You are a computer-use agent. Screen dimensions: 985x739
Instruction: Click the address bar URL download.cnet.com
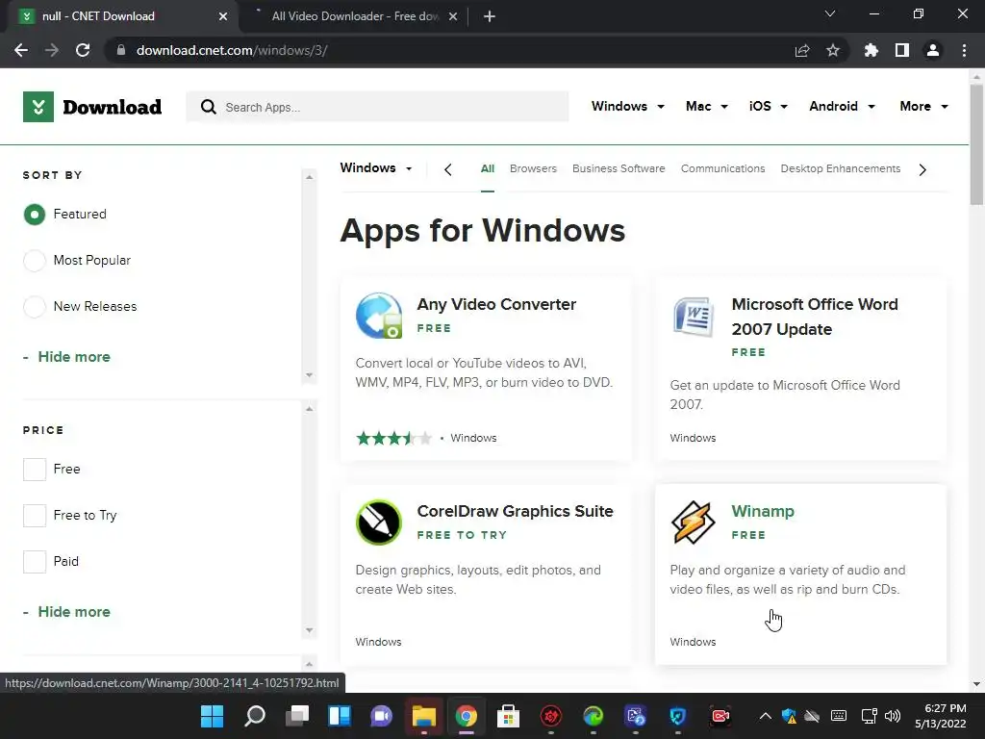tap(232, 50)
